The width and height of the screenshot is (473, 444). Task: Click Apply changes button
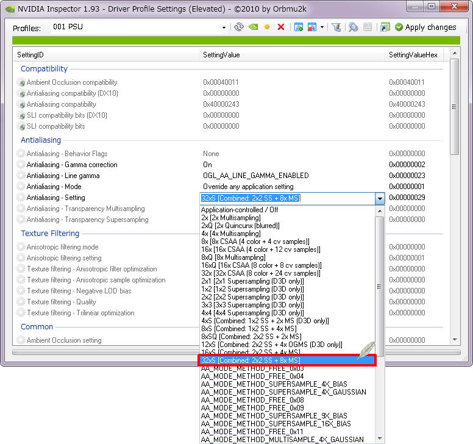[x=425, y=27]
